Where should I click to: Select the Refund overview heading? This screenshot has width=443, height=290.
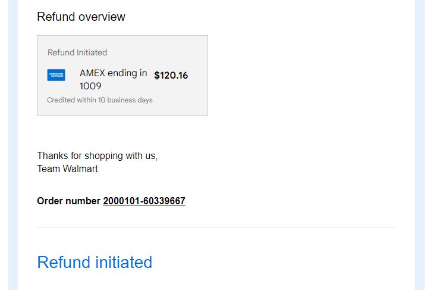81,17
